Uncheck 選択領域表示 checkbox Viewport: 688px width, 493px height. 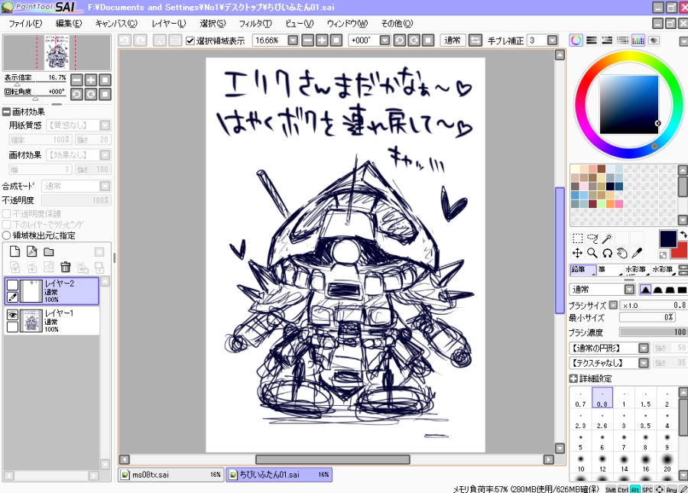point(190,41)
